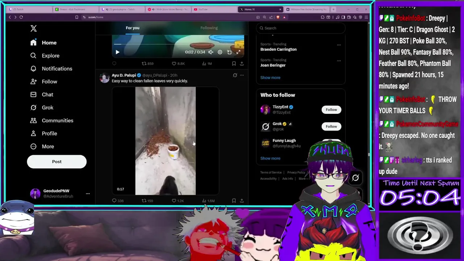The width and height of the screenshot is (464, 261).
Task: Select the GeodudePNW account avatar
Action: (x=35, y=194)
